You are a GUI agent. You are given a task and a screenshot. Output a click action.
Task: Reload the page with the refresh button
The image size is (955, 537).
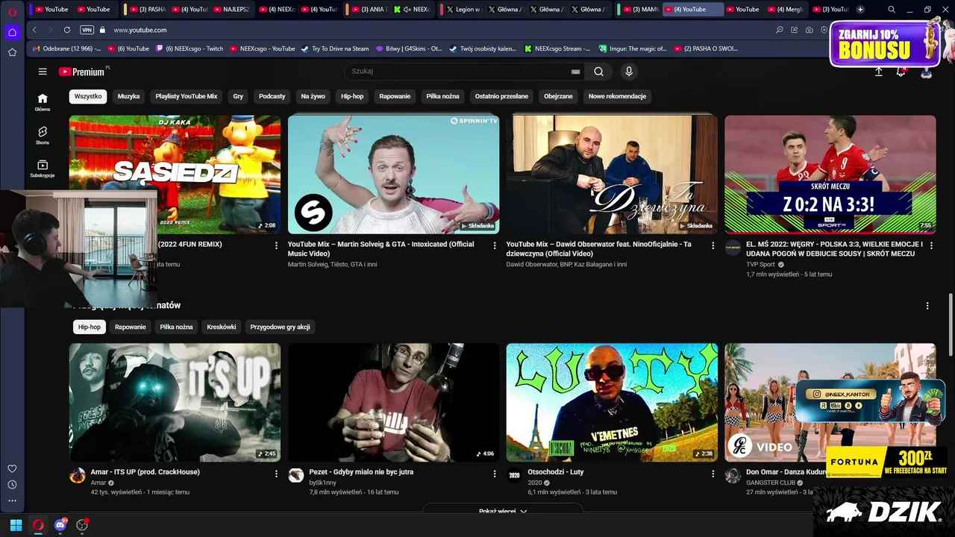pyautogui.click(x=67, y=30)
